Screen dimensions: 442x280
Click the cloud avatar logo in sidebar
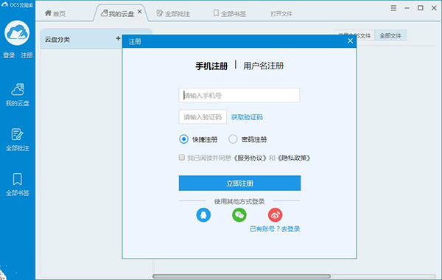(x=17, y=32)
